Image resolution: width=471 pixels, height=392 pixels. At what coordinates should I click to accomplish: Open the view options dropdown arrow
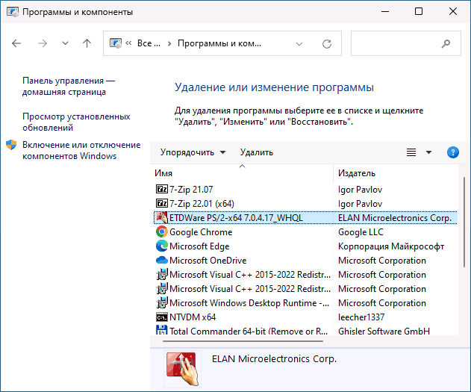click(x=428, y=152)
